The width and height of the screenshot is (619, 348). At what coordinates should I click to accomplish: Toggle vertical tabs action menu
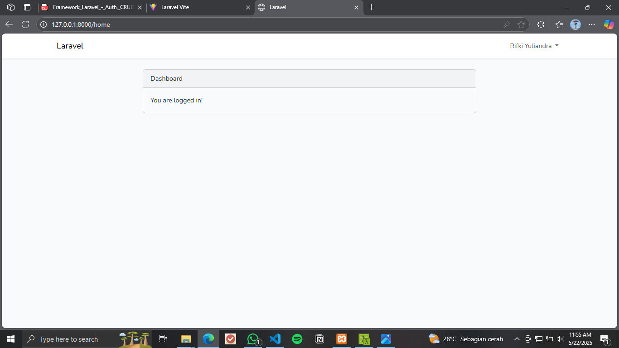point(27,7)
